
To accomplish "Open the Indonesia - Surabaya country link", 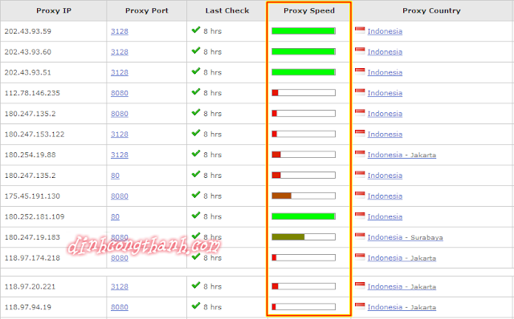I will tap(405, 237).
